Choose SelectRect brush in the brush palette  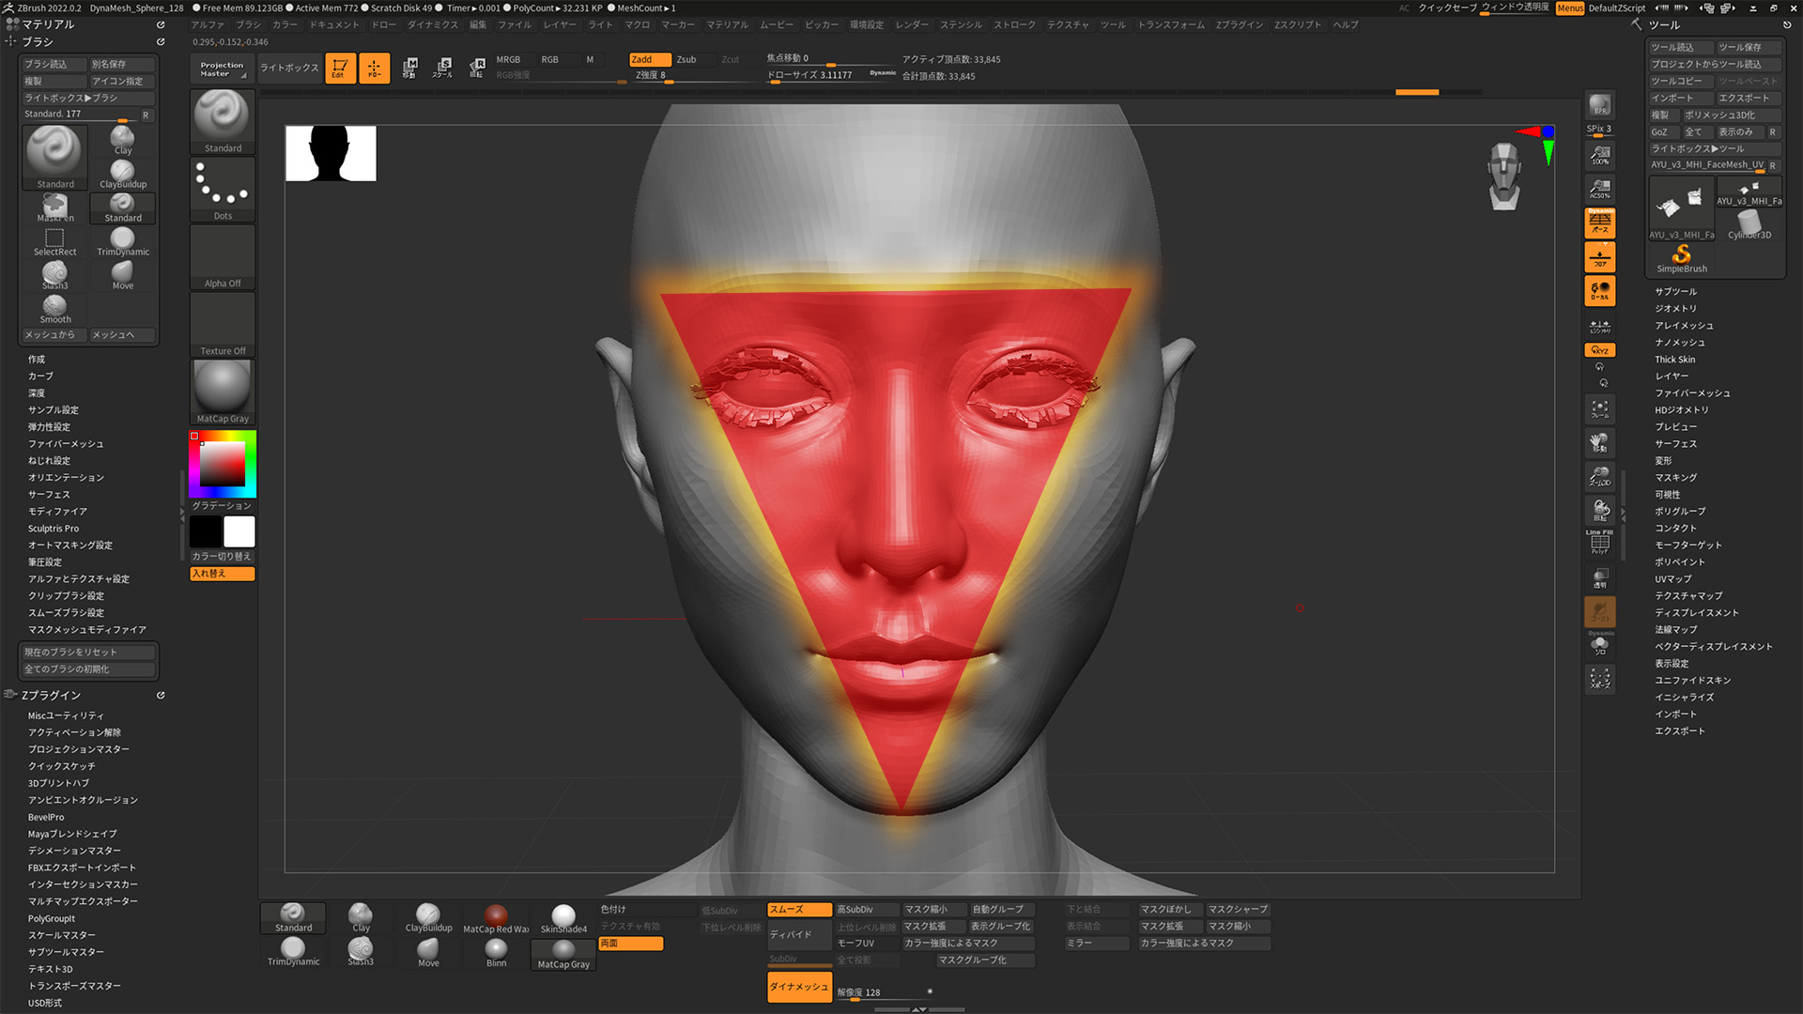tap(55, 241)
